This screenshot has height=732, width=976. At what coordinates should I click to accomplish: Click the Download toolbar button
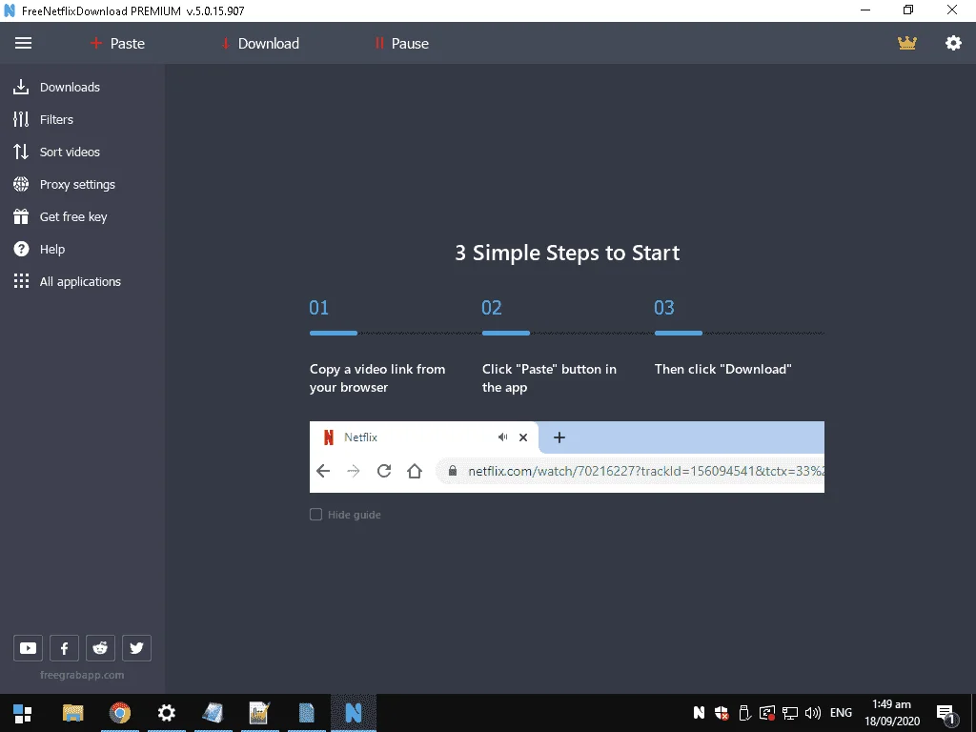pos(260,43)
